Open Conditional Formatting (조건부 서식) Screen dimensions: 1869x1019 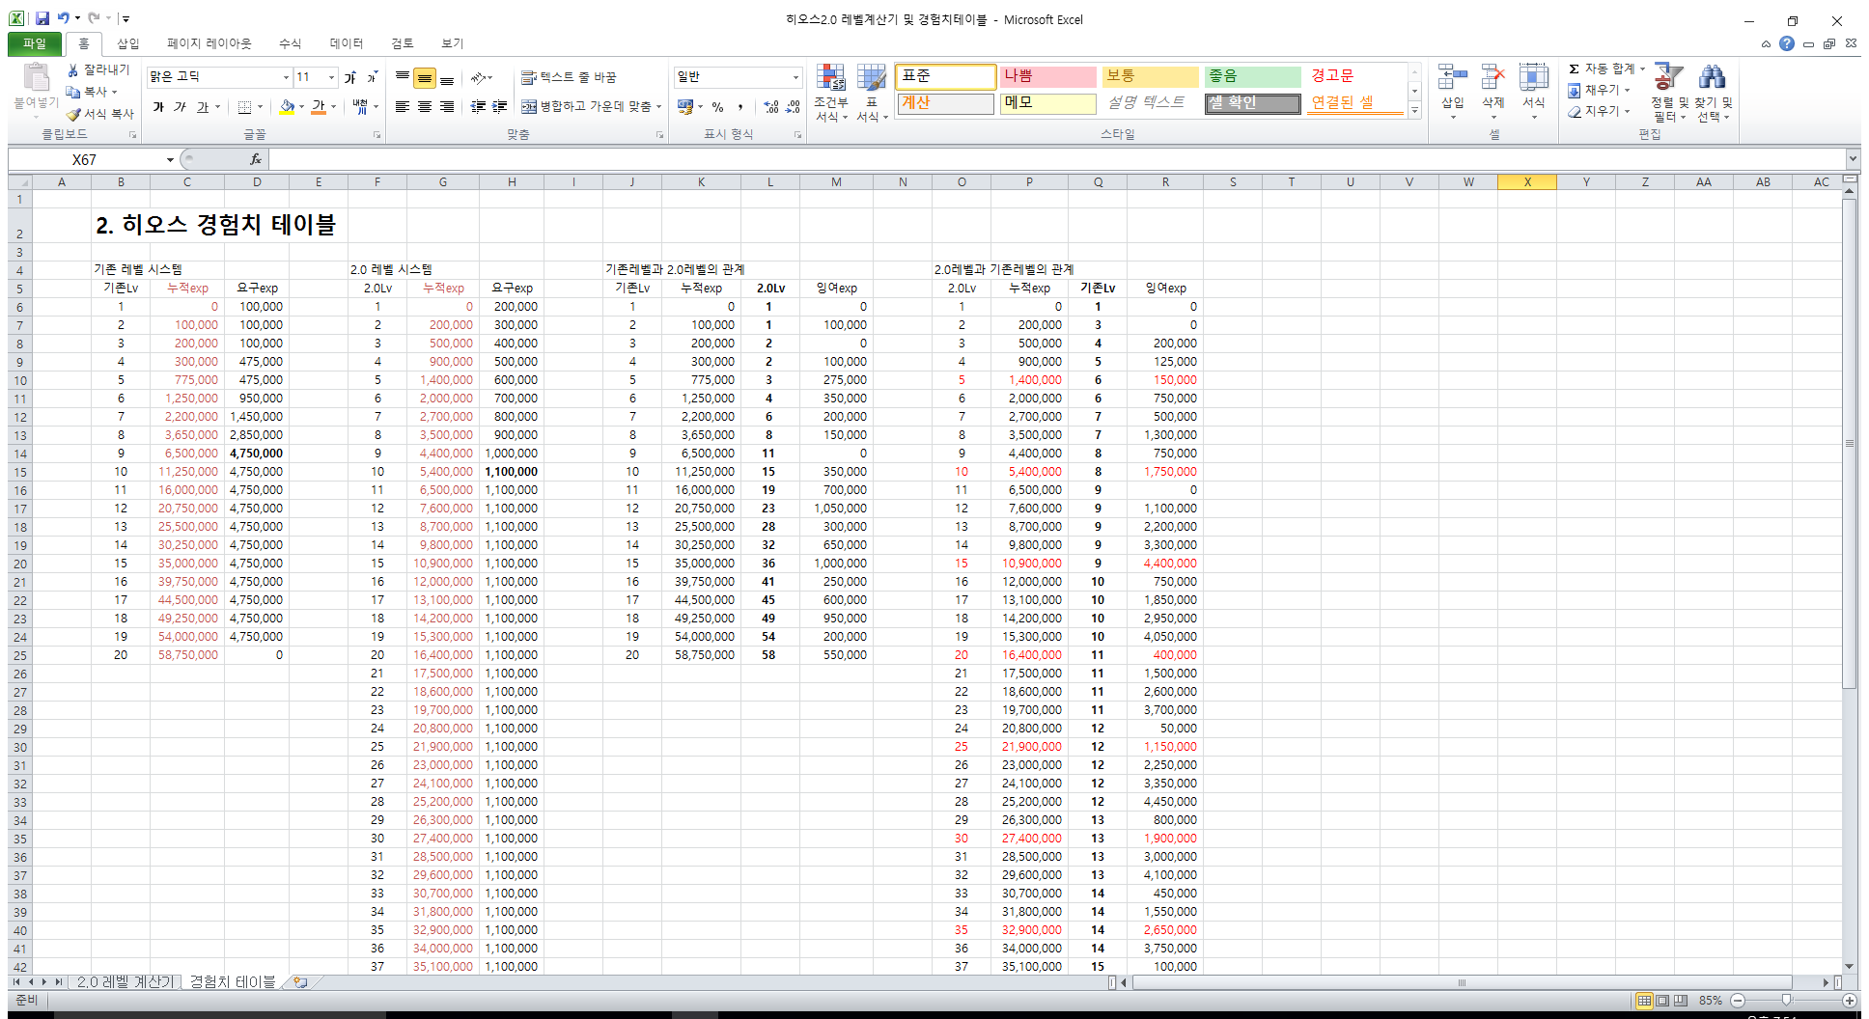830,93
